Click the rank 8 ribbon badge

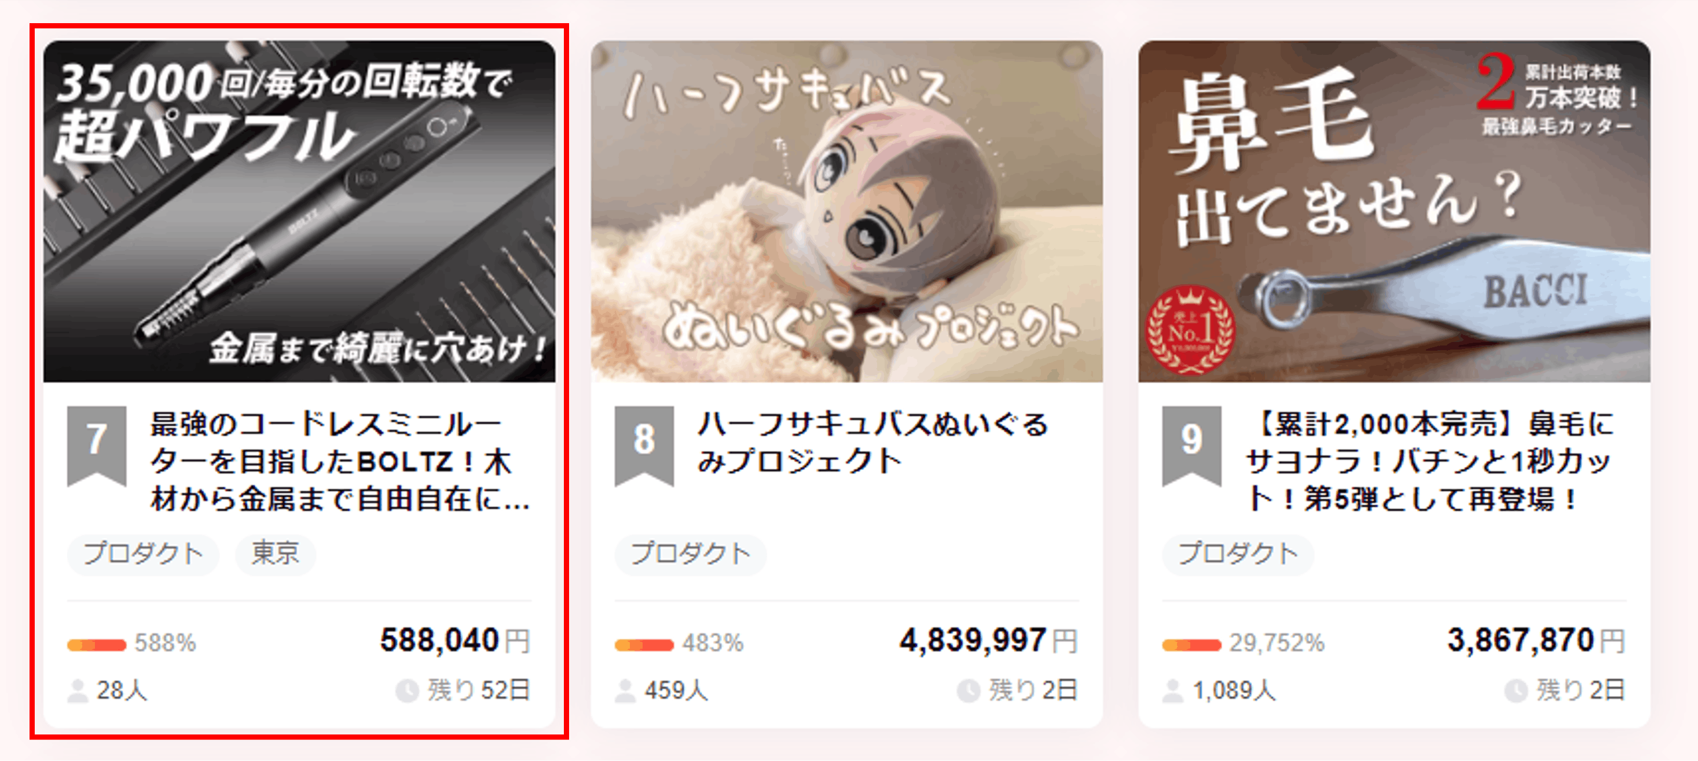coord(644,446)
